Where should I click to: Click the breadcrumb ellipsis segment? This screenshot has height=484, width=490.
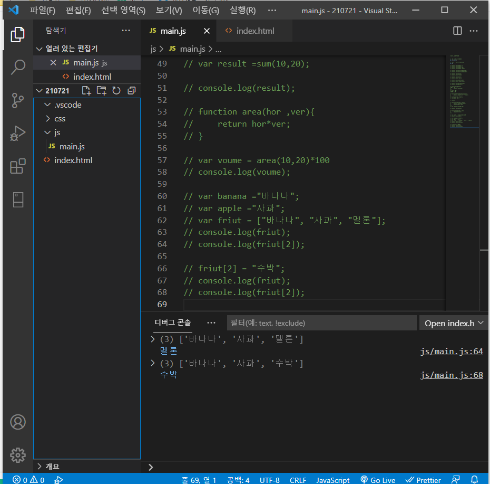pos(218,50)
